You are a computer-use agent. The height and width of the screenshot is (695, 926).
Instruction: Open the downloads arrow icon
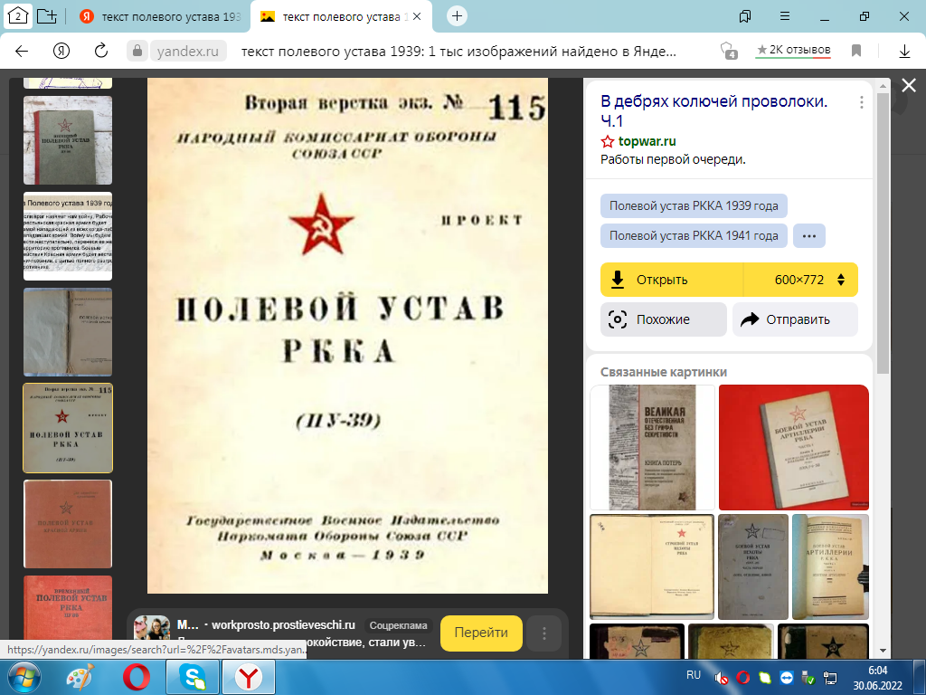coord(904,52)
